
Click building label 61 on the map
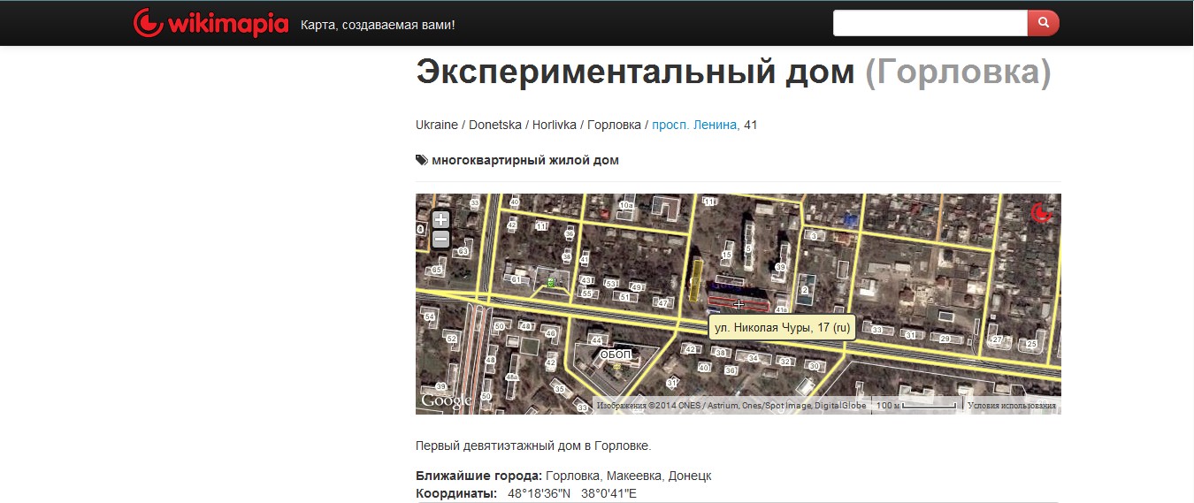click(x=517, y=280)
